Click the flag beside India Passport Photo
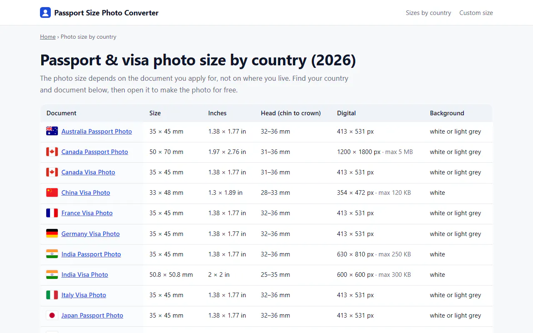Viewport: 533px width, 333px height. click(52, 254)
